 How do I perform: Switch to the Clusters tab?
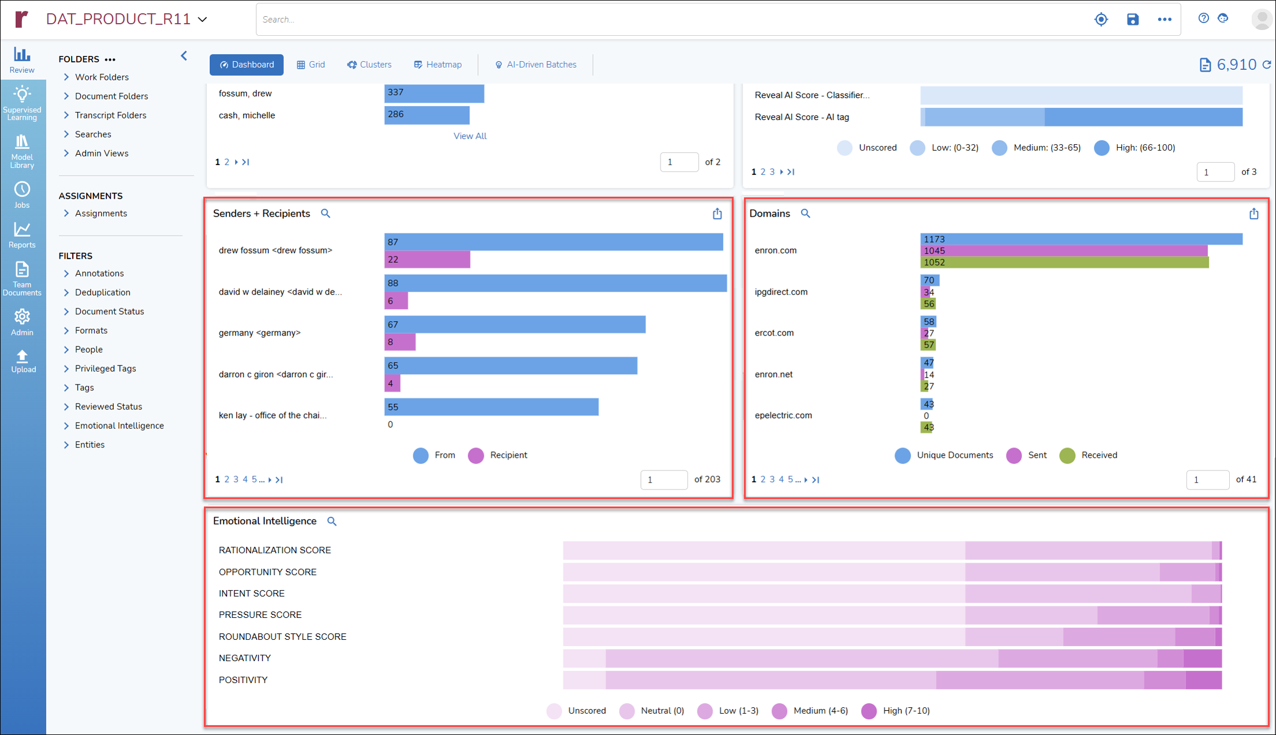369,65
